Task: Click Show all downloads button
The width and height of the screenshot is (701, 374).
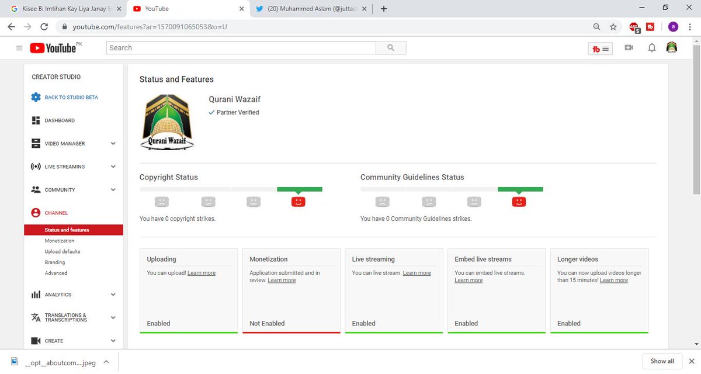Action: [662, 361]
